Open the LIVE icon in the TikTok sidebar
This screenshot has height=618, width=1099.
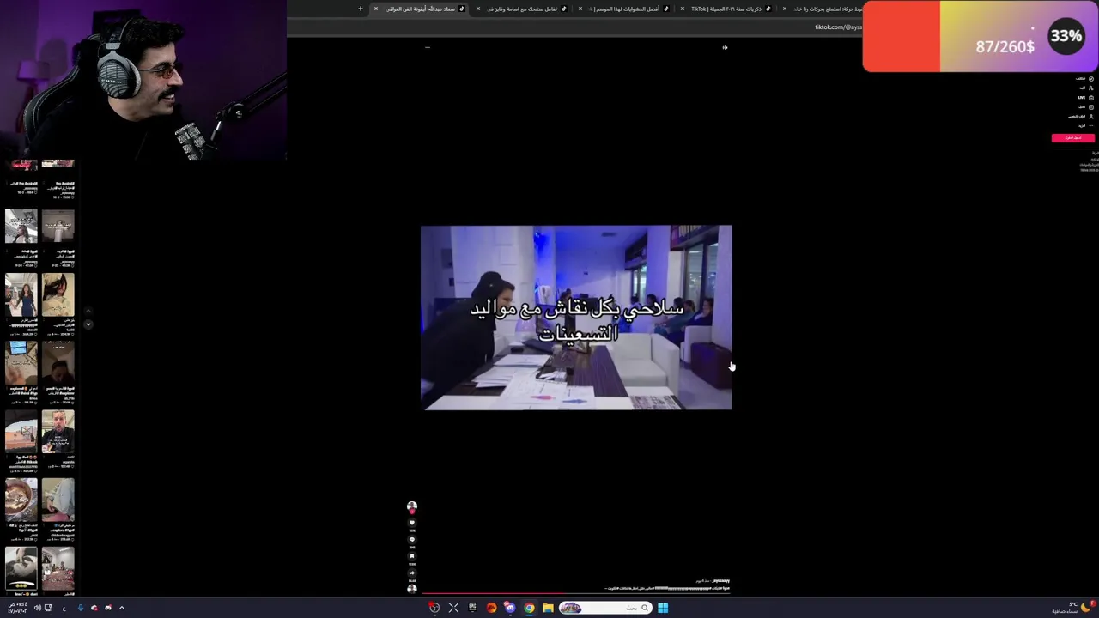[1090, 97]
